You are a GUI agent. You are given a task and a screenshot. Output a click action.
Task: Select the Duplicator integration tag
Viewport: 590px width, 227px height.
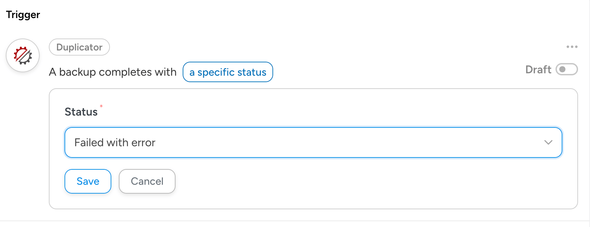pos(79,47)
